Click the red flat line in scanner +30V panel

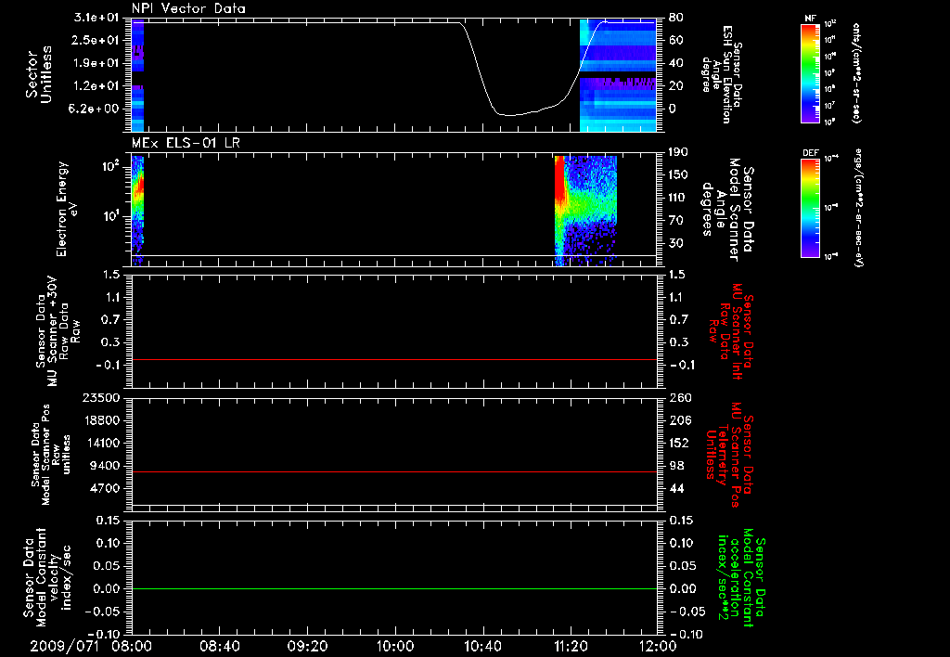394,359
